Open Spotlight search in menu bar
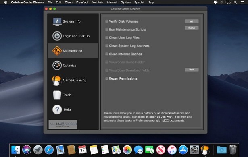The height and width of the screenshot is (157, 248). coord(235,2)
